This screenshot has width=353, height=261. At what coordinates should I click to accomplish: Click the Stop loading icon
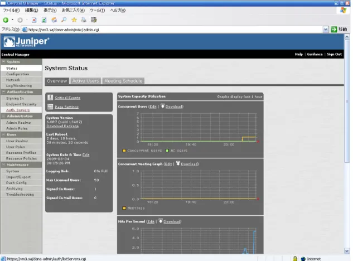(34, 20)
